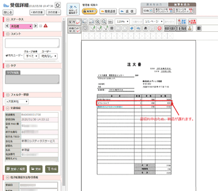The height and width of the screenshot is (191, 218).
Task: Open the 125% zoom level dropdown
Action: pyautogui.click(x=122, y=22)
